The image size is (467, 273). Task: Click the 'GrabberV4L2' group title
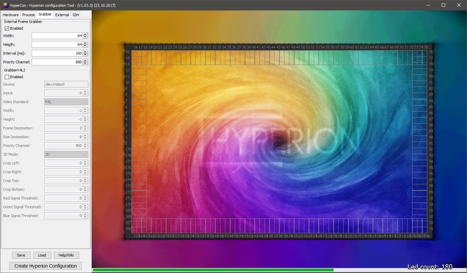(x=15, y=70)
